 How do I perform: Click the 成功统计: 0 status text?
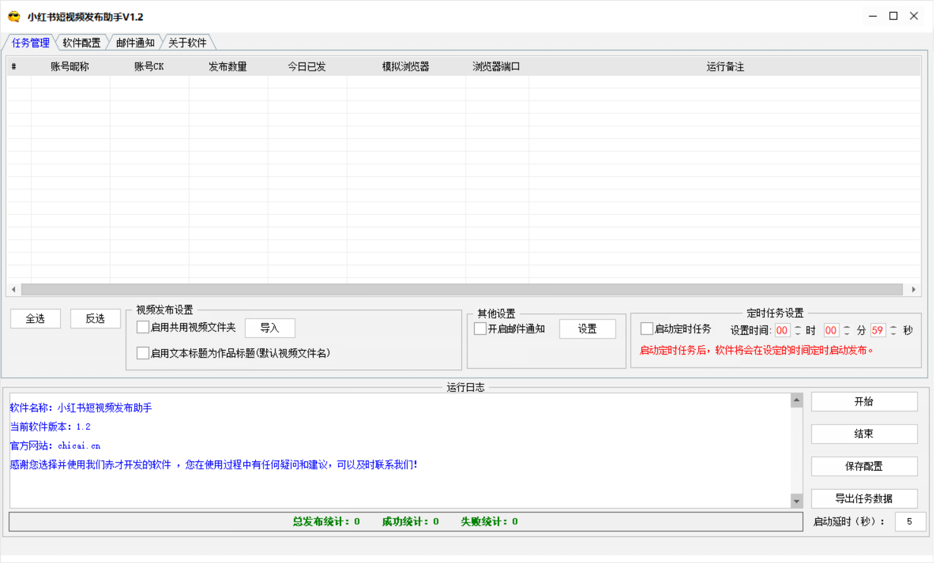coord(410,521)
